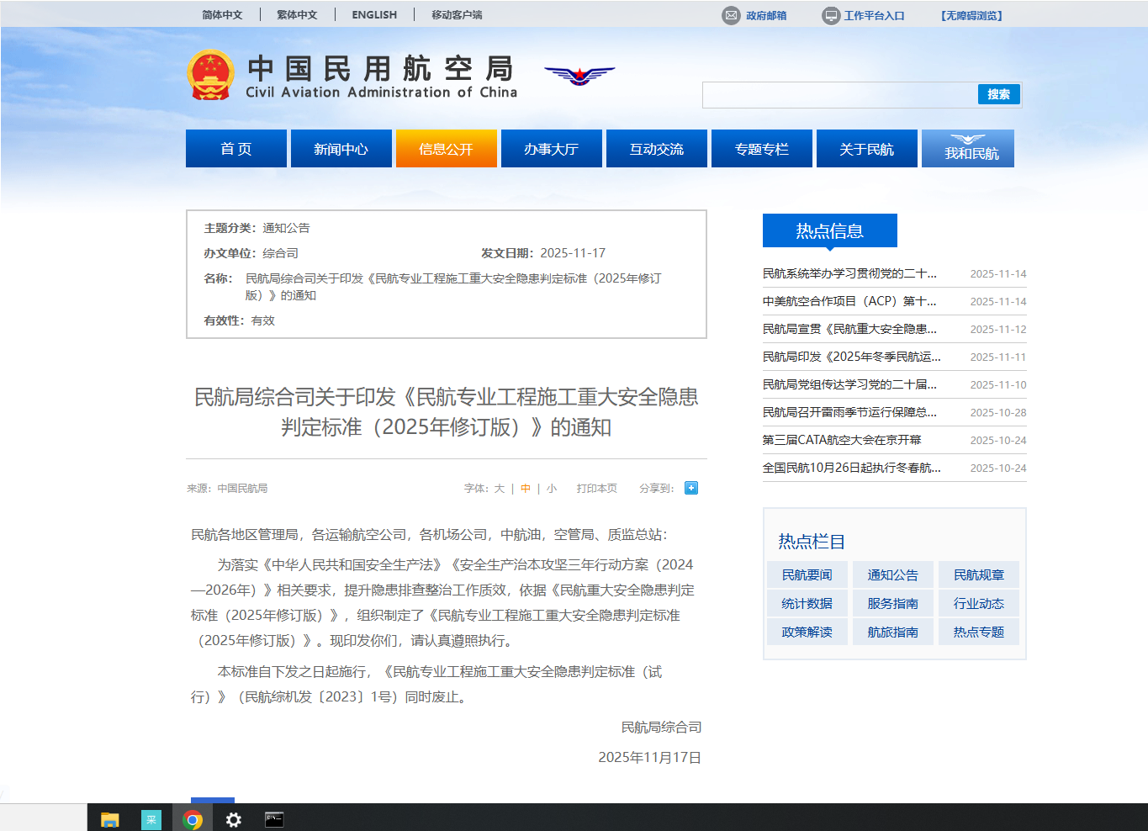Click the blue share plus icon next to 分享到
The height and width of the screenshot is (831, 1148).
pyautogui.click(x=690, y=488)
